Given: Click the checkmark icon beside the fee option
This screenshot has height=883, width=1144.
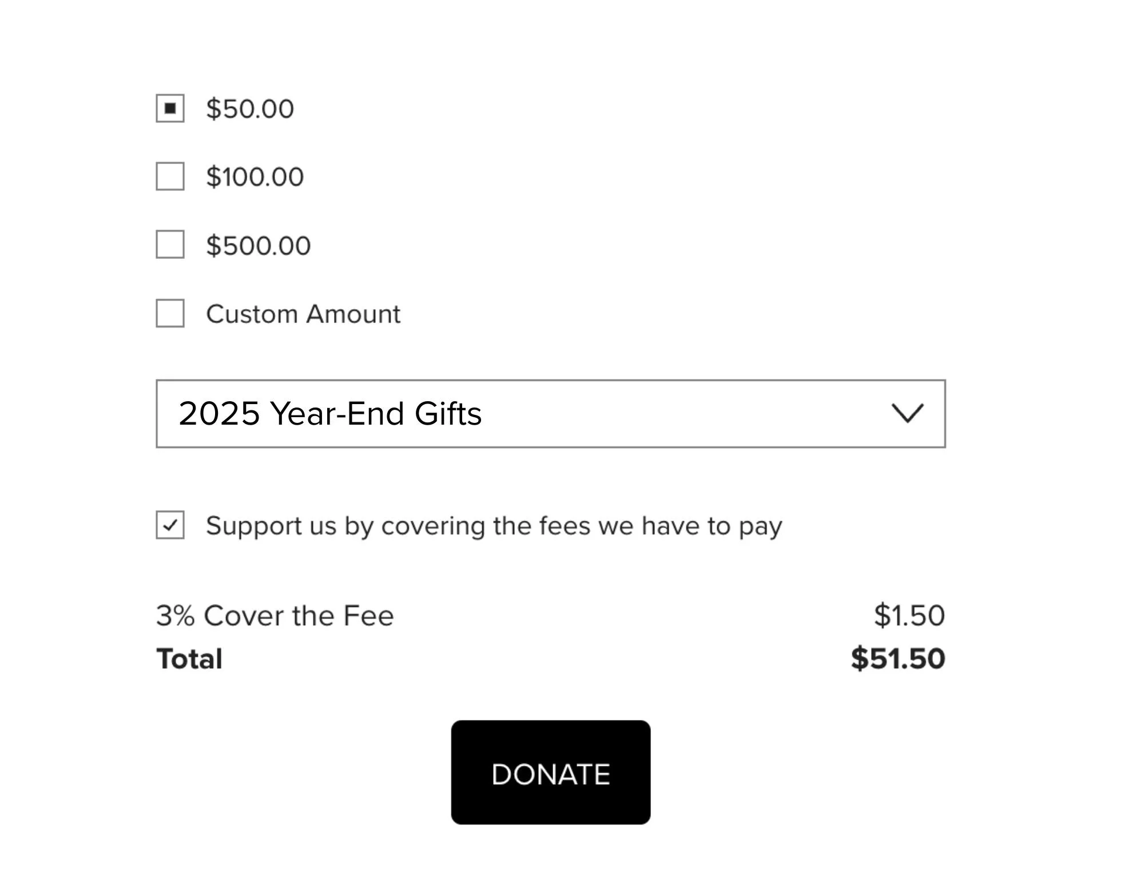Looking at the screenshot, I should pos(170,525).
